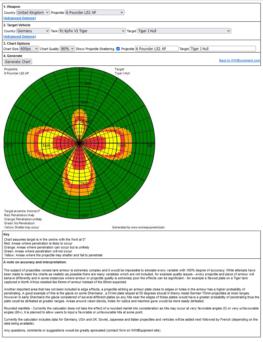This screenshot has width=263, height=342.
Task: Click 'A note on accuracy and interpretation:' heading
Action: click(35, 262)
